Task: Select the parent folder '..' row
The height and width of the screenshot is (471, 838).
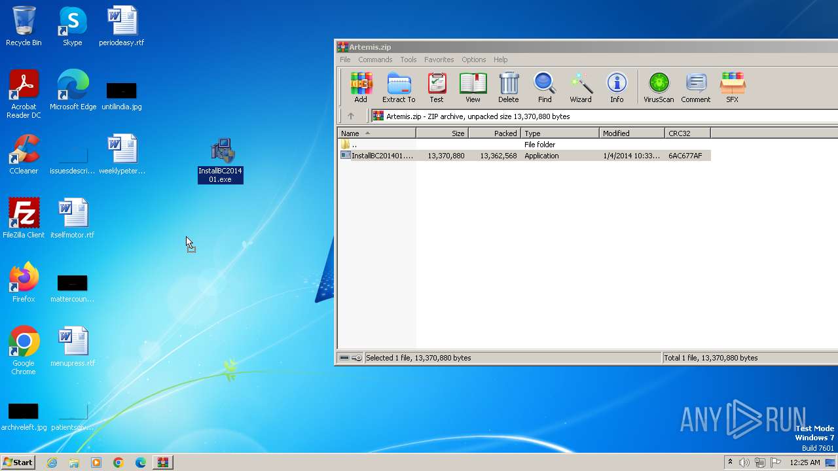Action: (524, 145)
